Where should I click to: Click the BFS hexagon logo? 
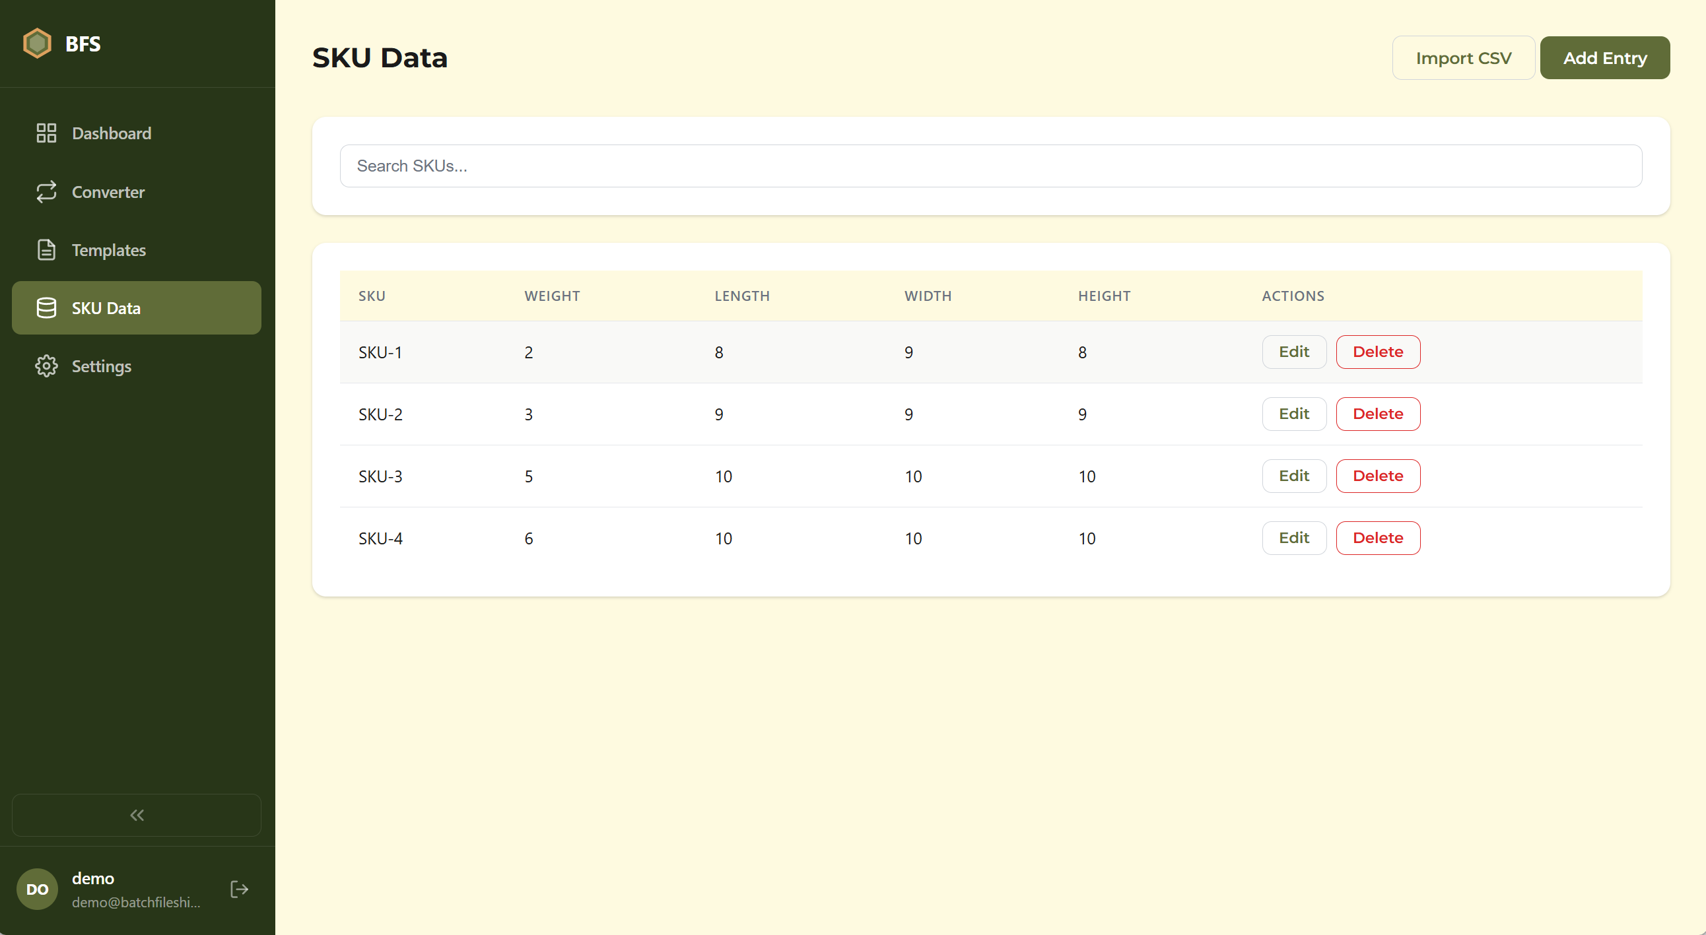click(x=37, y=42)
